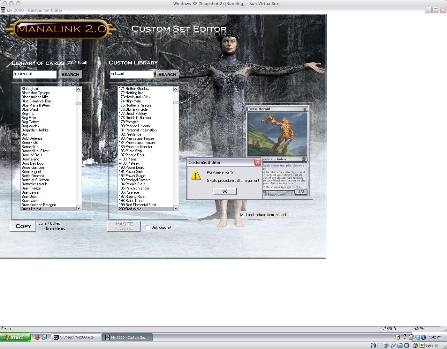The width and height of the screenshot is (447, 349).
Task: Toggle Load pictures from Internet checkbox
Action: click(242, 215)
